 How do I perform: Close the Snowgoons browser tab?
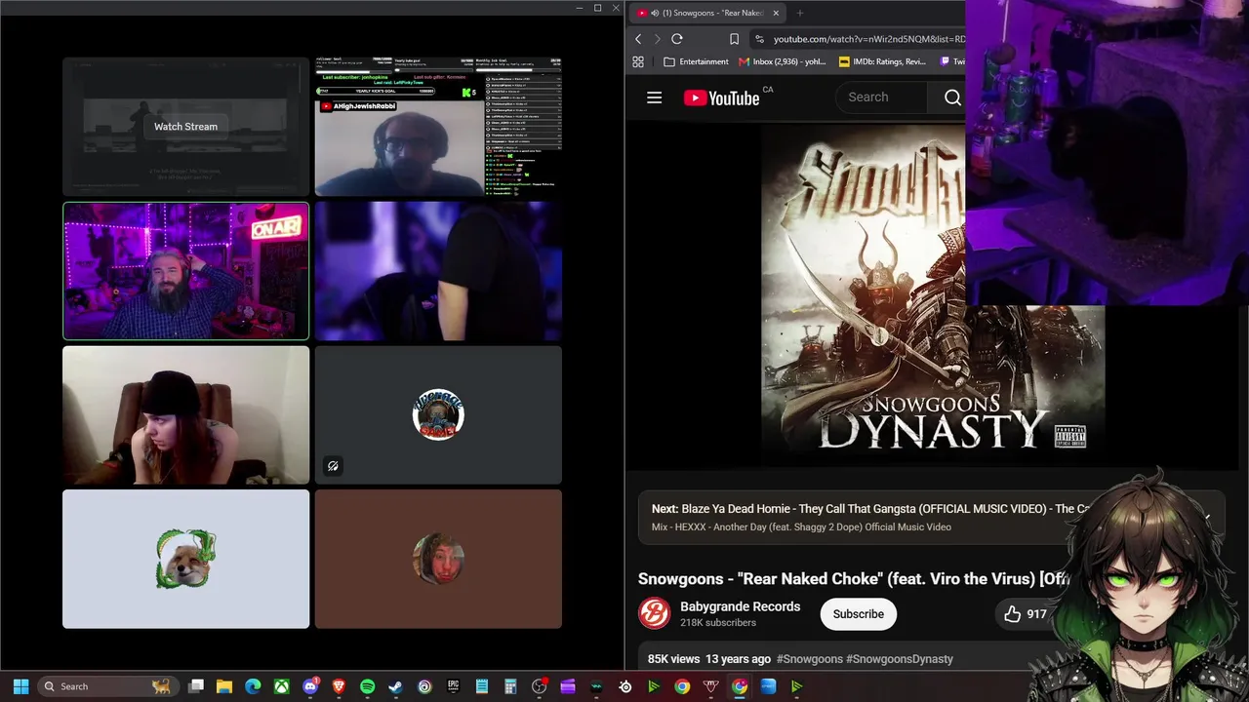[x=776, y=13]
